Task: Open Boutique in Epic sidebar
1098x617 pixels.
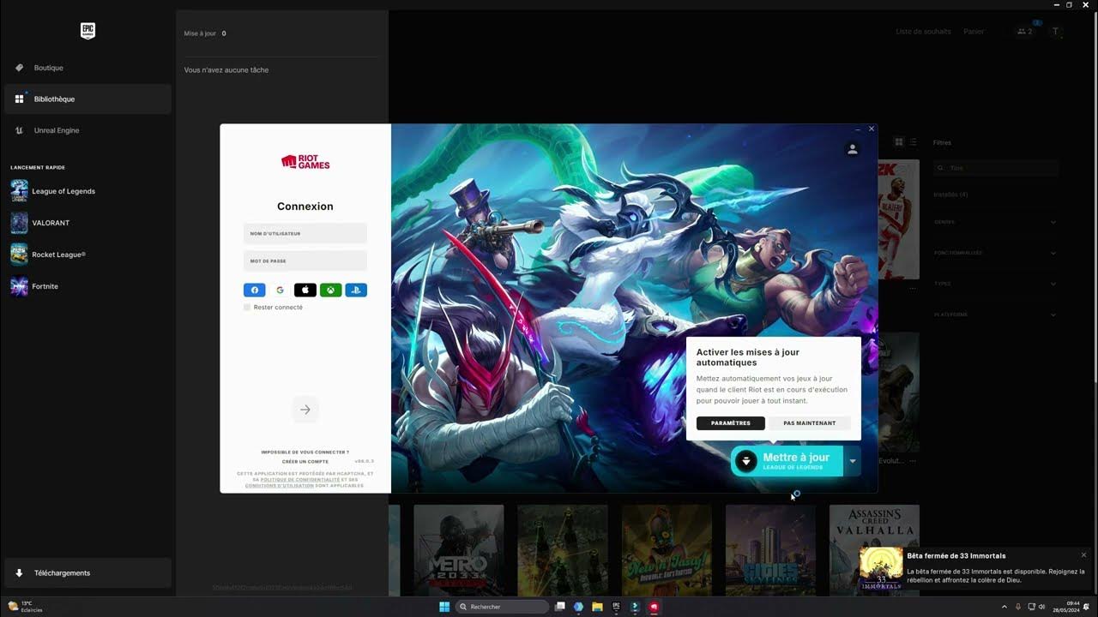Action: pyautogui.click(x=87, y=68)
